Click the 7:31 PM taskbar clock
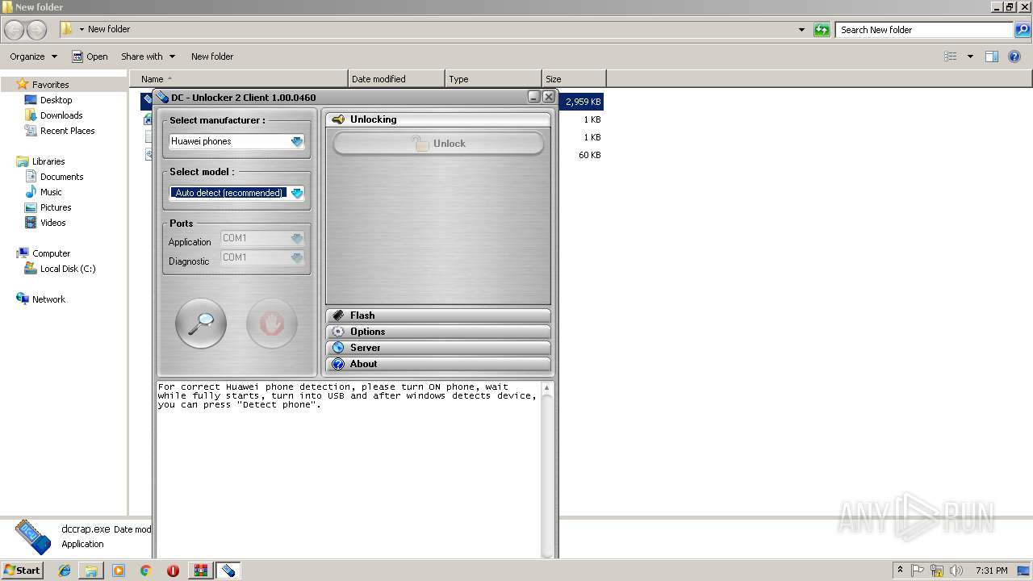Image resolution: width=1033 pixels, height=581 pixels. (x=991, y=571)
